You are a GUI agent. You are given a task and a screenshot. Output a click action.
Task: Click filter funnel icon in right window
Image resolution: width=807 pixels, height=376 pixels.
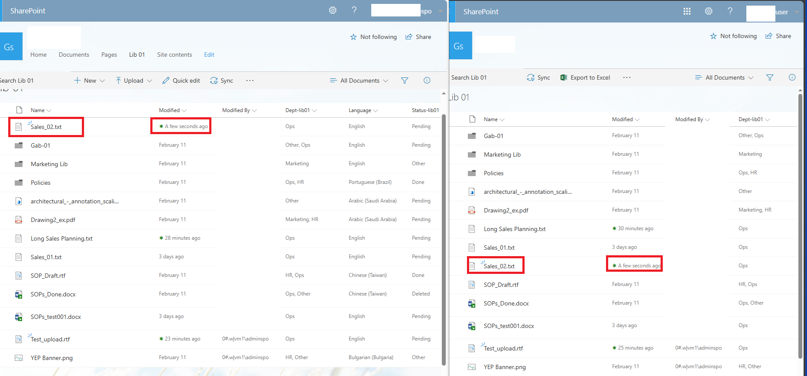tap(770, 77)
